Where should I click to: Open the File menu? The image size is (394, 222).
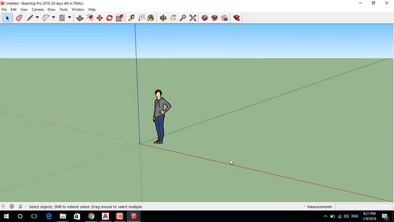(x=4, y=9)
